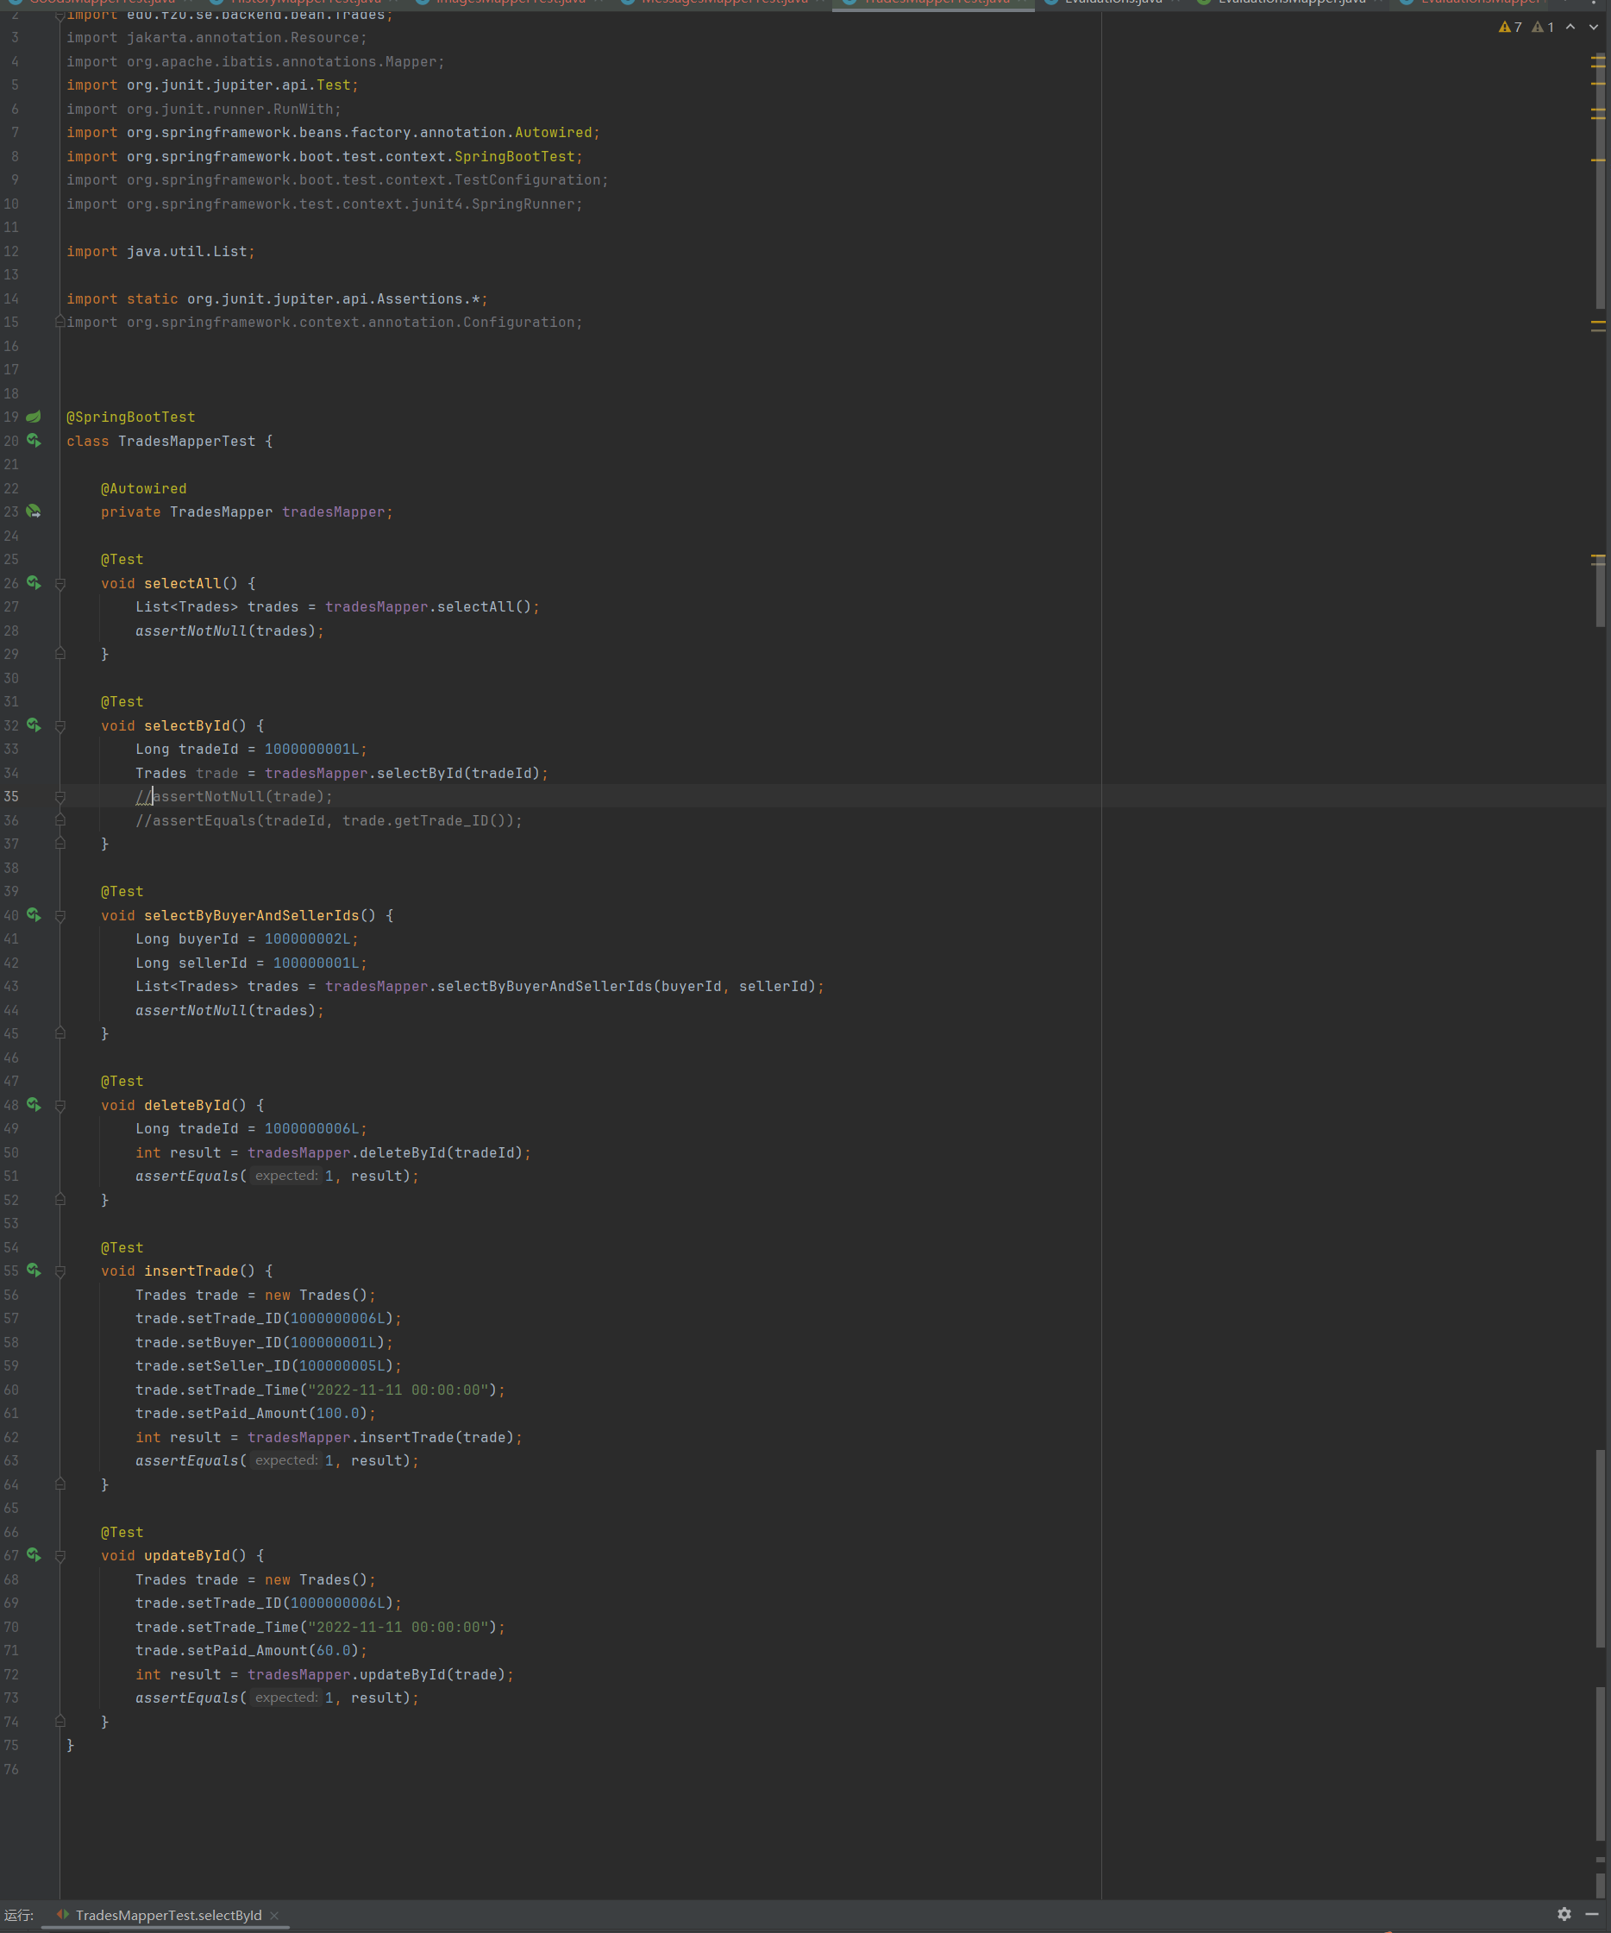The image size is (1611, 1933).
Task: Collapse the updateById method fold
Action: pyautogui.click(x=60, y=1557)
